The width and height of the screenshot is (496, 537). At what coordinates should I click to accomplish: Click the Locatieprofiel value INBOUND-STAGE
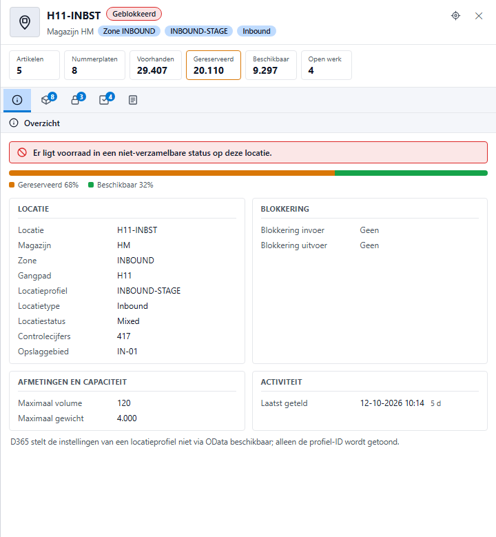(x=149, y=291)
